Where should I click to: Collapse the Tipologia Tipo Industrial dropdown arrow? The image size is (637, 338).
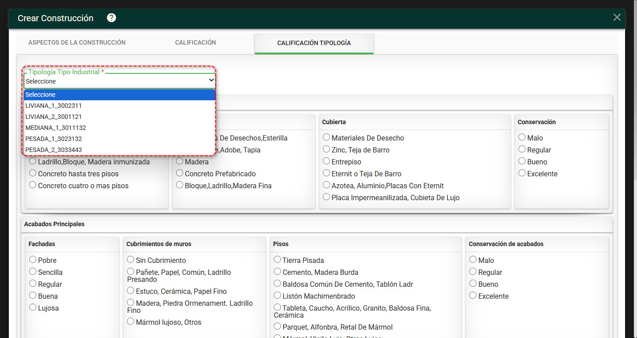[211, 80]
